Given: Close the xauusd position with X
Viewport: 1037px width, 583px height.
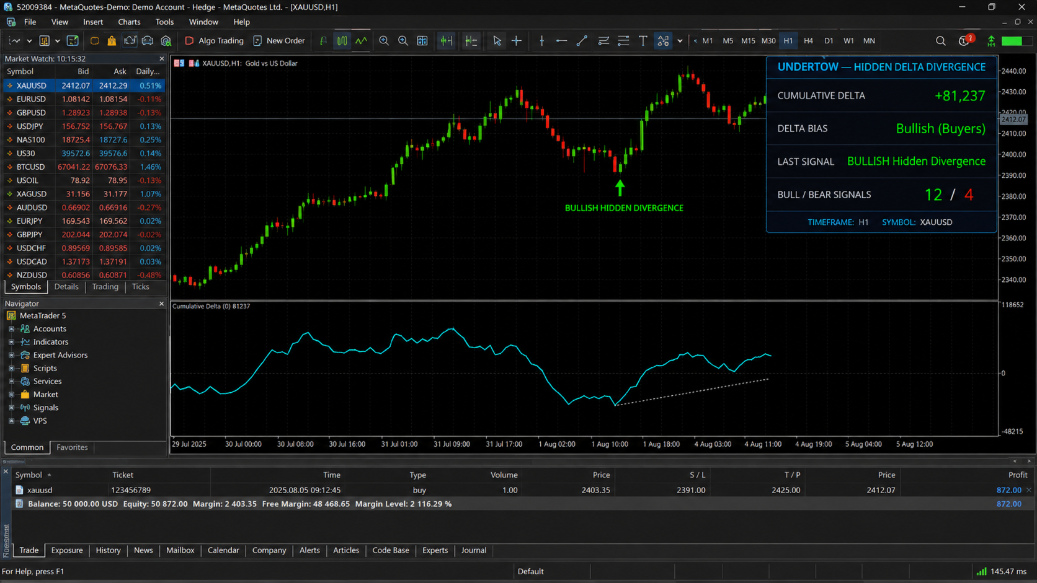Looking at the screenshot, I should 1029,490.
